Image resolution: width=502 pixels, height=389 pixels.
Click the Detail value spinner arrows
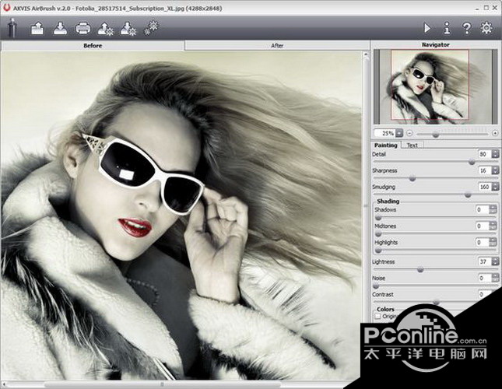pos(494,154)
